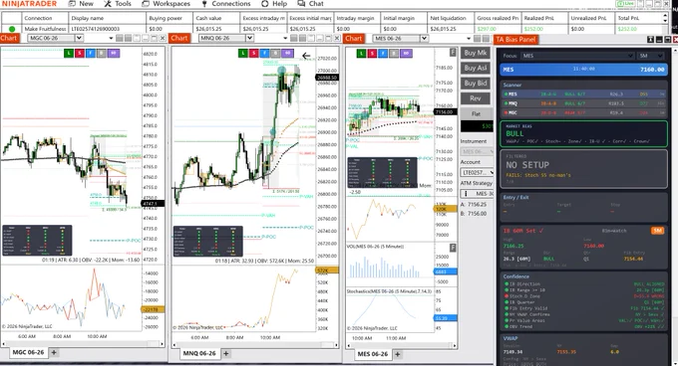Open the Tools menu
The width and height of the screenshot is (678, 366).
point(118,3)
